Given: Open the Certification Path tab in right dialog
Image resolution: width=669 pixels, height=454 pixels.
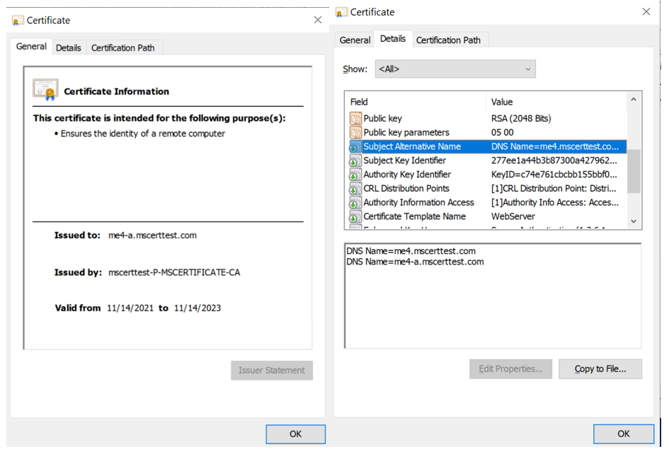Looking at the screenshot, I should (450, 40).
